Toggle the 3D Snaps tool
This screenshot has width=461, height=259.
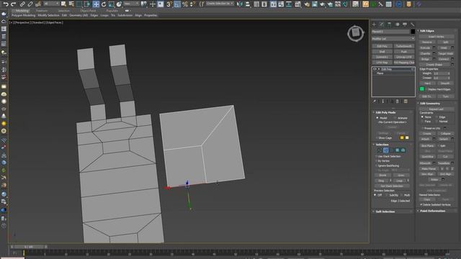[169, 4]
